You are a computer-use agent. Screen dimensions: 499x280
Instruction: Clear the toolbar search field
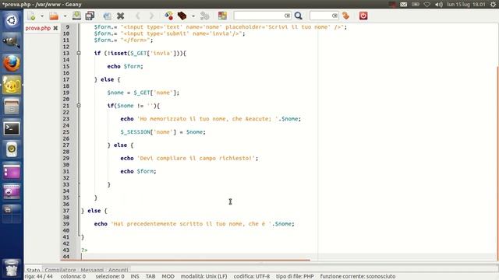287,16
